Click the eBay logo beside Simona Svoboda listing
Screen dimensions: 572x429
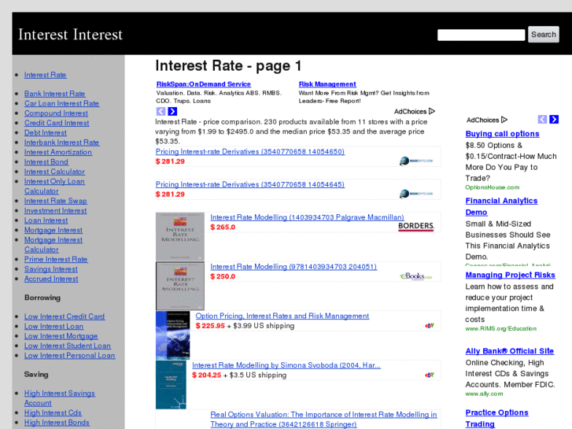(430, 375)
